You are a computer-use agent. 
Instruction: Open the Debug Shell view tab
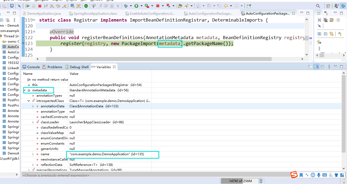pos(77,67)
